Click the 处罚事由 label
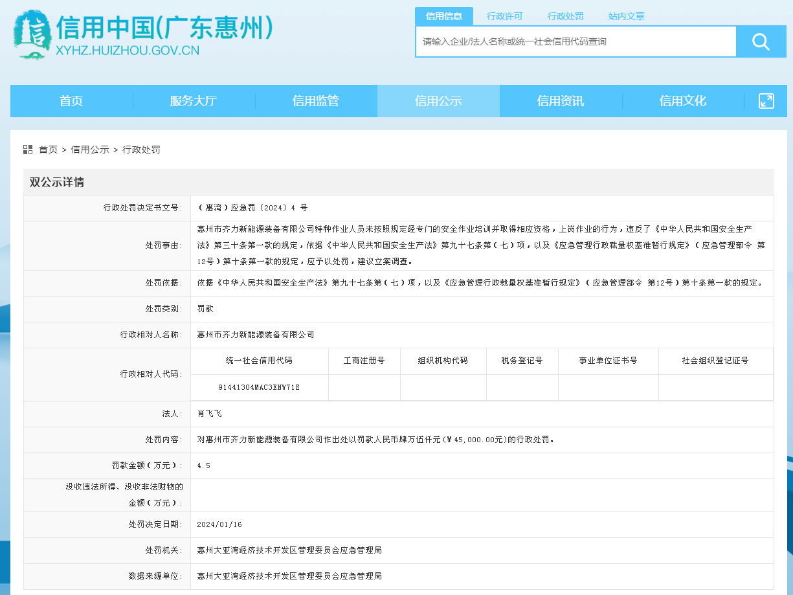This screenshot has height=595, width=793. [x=163, y=246]
